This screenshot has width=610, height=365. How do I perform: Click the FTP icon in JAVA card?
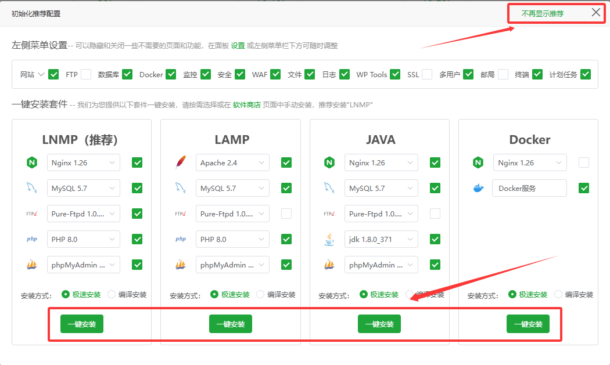[329, 214]
